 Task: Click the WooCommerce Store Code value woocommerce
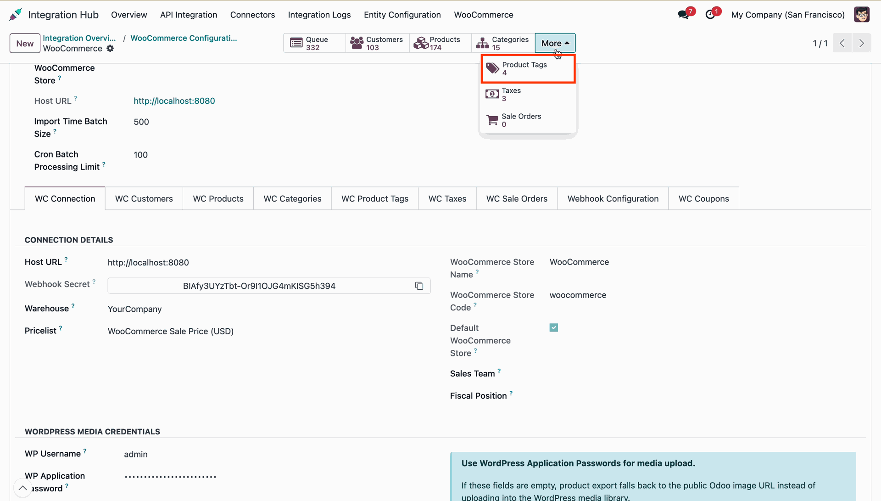[578, 295]
